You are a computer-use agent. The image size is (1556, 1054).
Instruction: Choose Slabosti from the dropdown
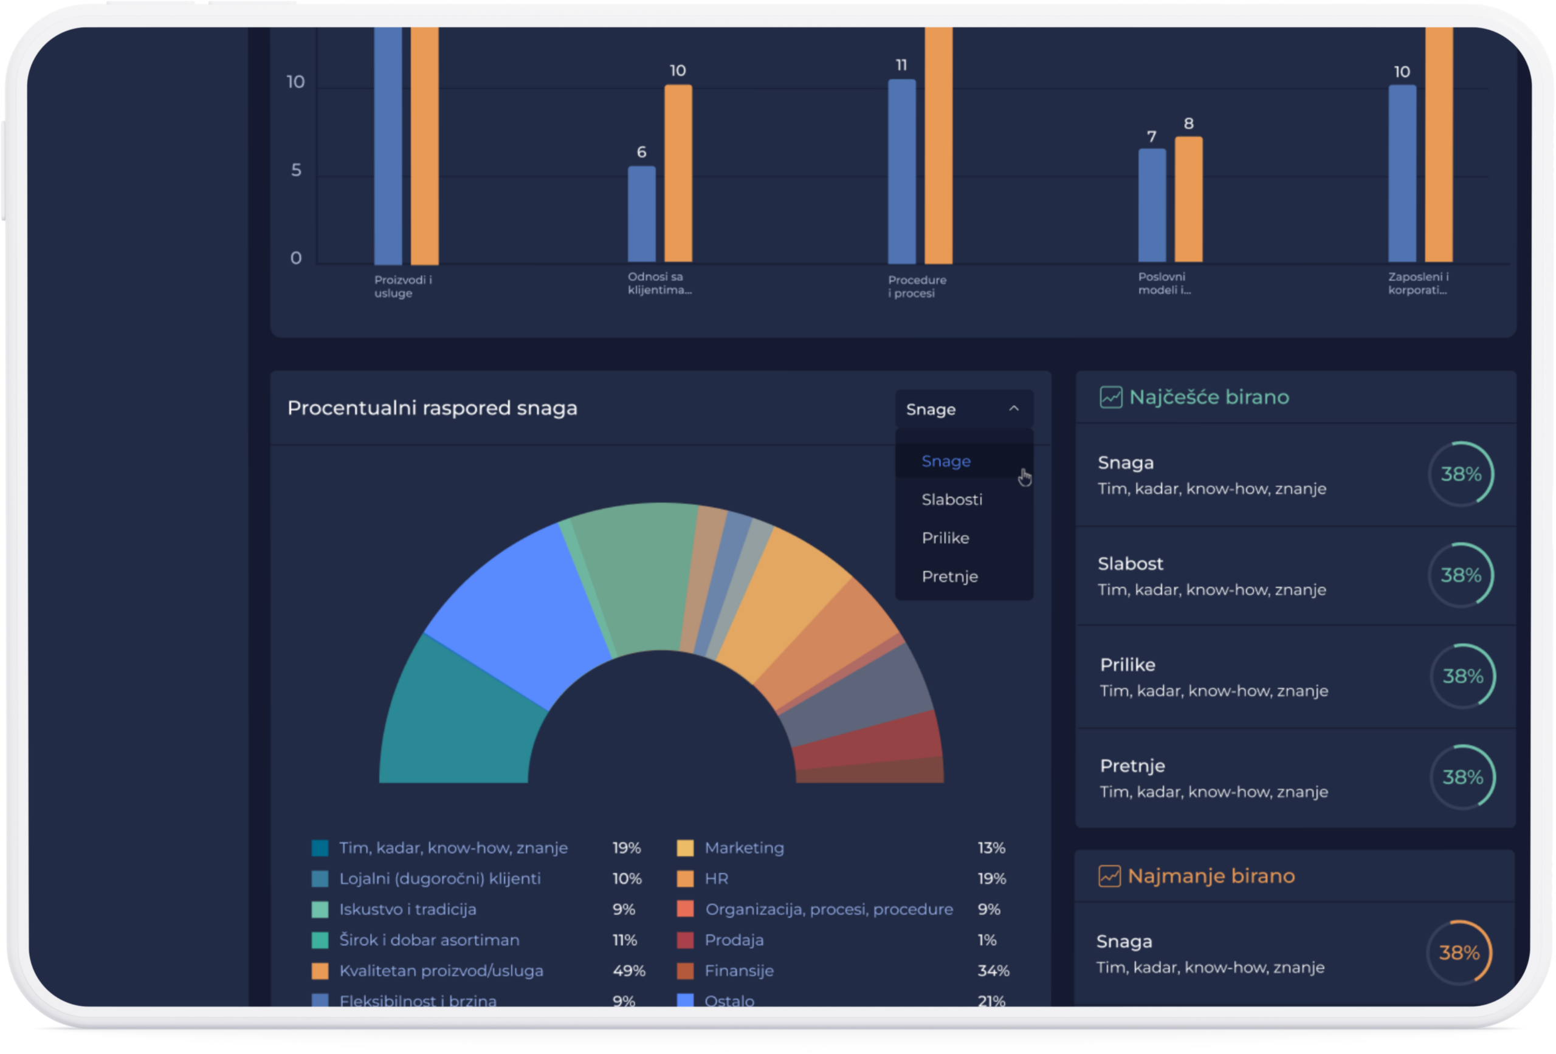coord(951,499)
